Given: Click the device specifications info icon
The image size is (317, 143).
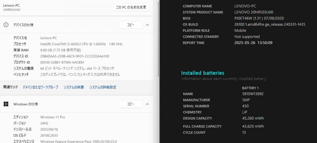Looking at the screenshot, I should pyautogui.click(x=6, y=25).
